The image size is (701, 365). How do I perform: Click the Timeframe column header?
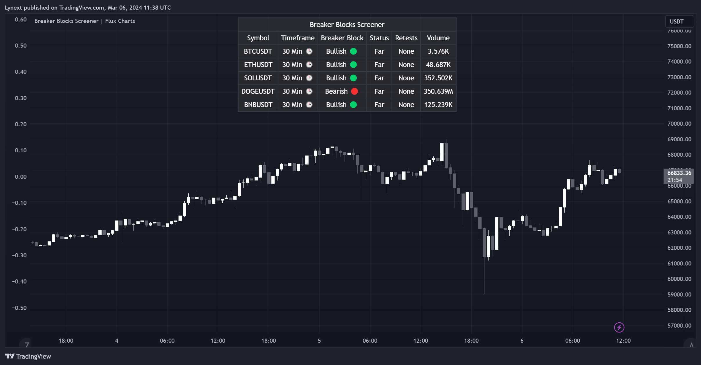(298, 38)
